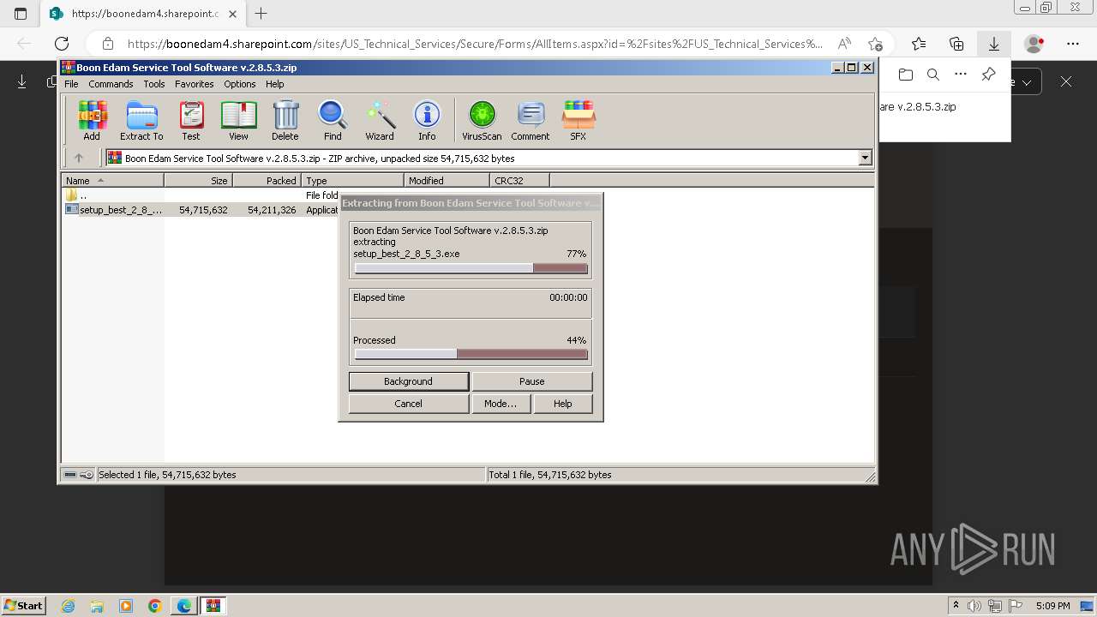Create an SFX self-extracting archive
The height and width of the screenshot is (617, 1097).
point(578,121)
